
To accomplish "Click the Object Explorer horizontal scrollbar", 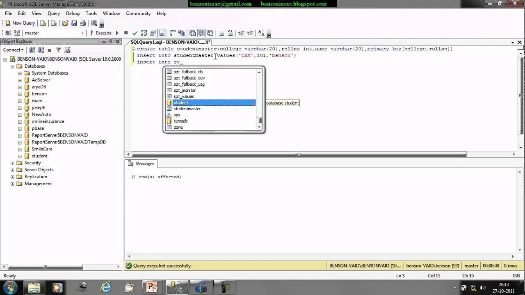I will click(45, 267).
